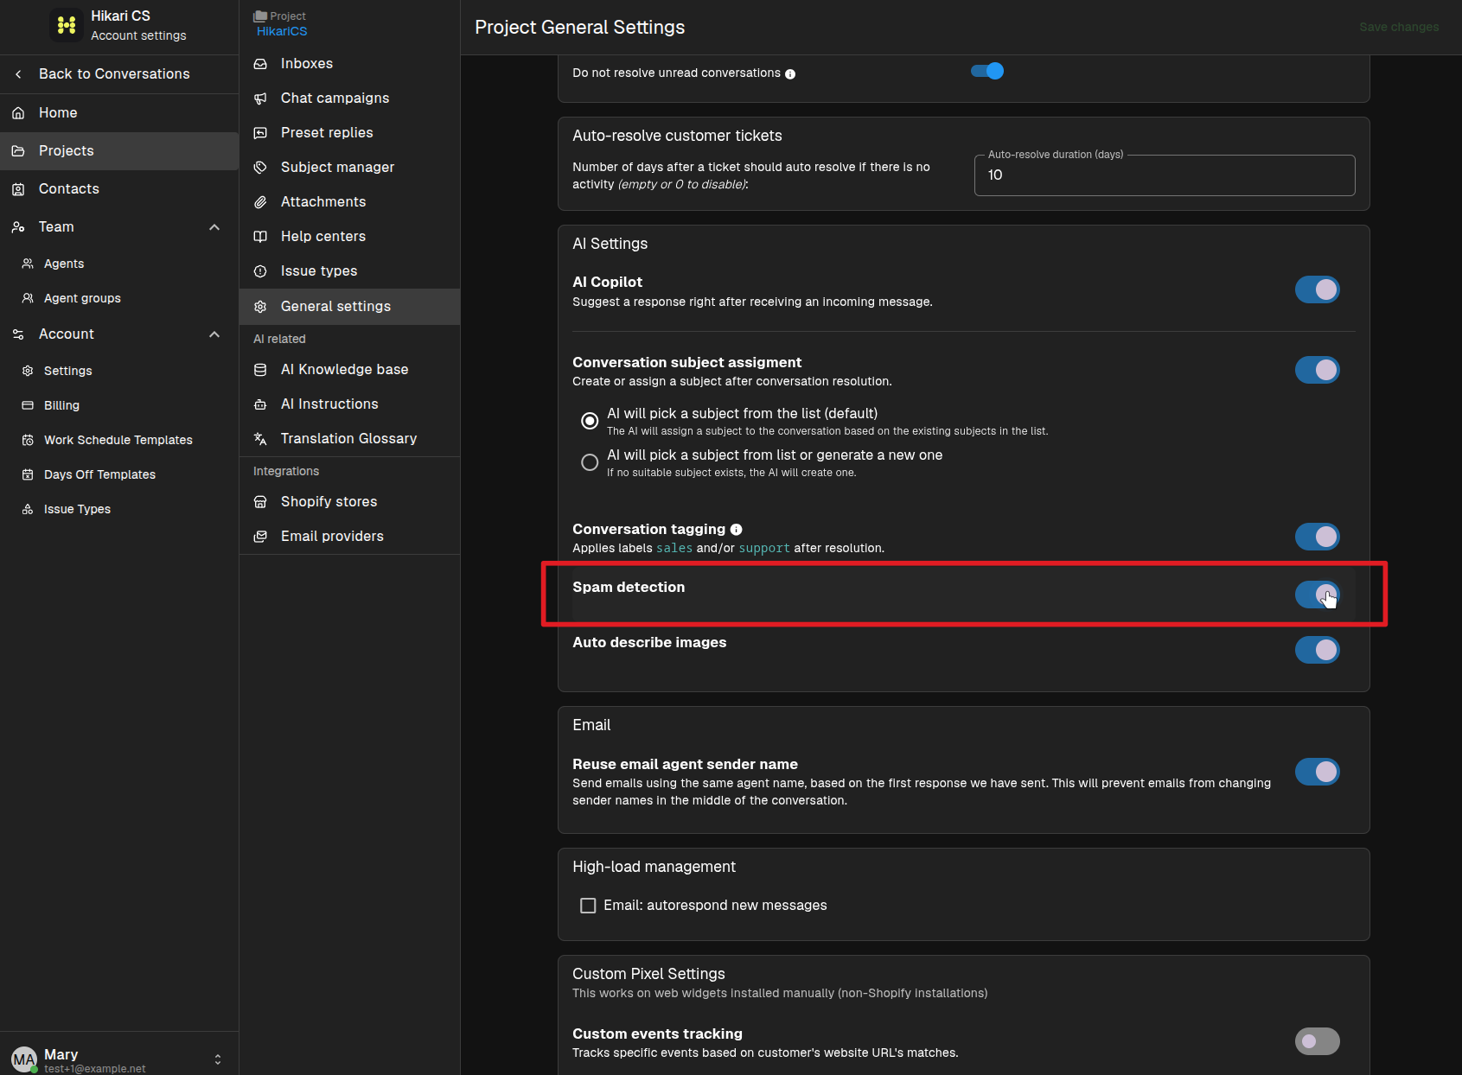This screenshot has width=1462, height=1075.
Task: Click the Translation Glossary icon
Action: tap(260, 439)
